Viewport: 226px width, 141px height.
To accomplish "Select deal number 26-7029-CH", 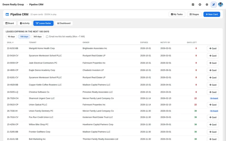I will point(13,98).
